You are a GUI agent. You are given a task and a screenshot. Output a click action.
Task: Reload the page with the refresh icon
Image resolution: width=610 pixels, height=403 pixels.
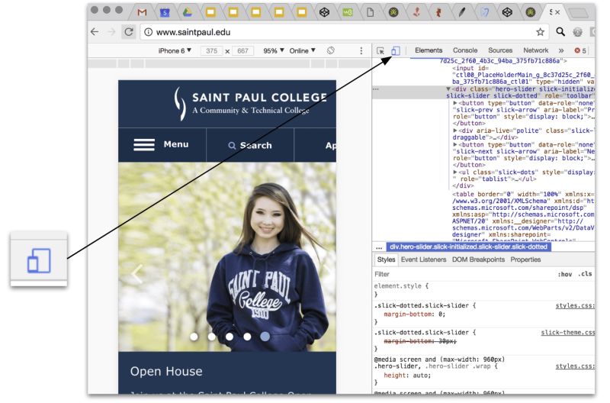point(129,32)
